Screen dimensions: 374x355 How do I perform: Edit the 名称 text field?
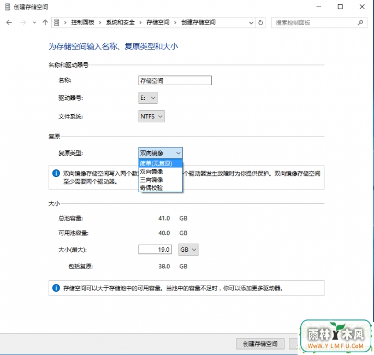[175, 80]
